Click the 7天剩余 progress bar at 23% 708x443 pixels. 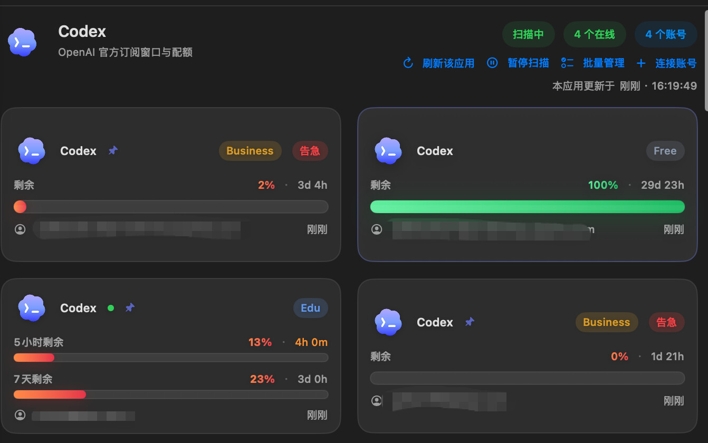click(x=171, y=394)
